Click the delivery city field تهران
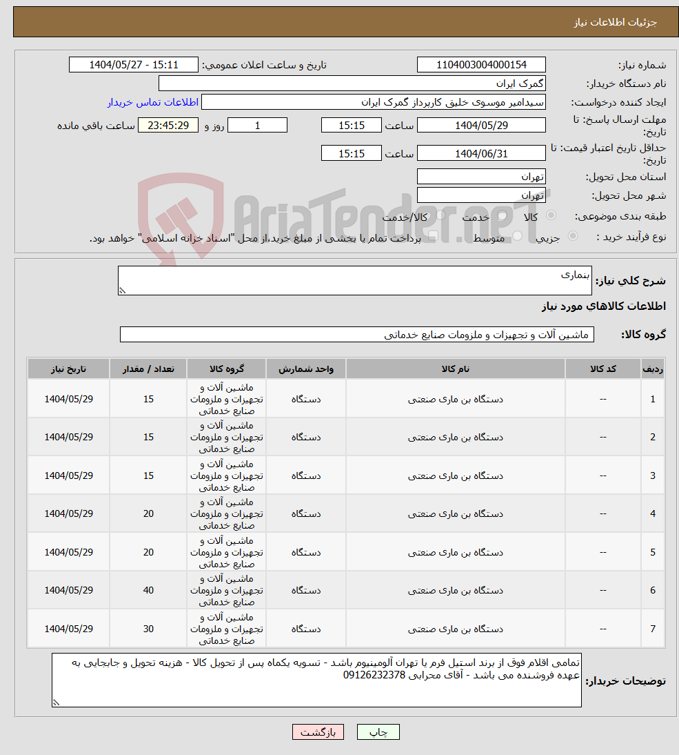Image resolution: width=679 pixels, height=755 pixels. pyautogui.click(x=481, y=195)
